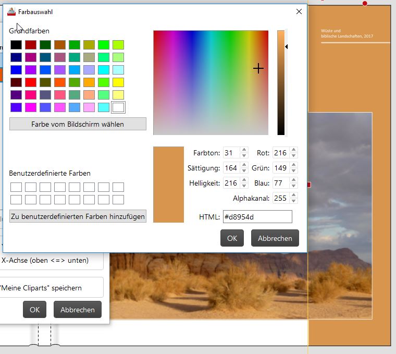Close the Farbauswahl dialog
This screenshot has width=396, height=354.
(x=299, y=11)
